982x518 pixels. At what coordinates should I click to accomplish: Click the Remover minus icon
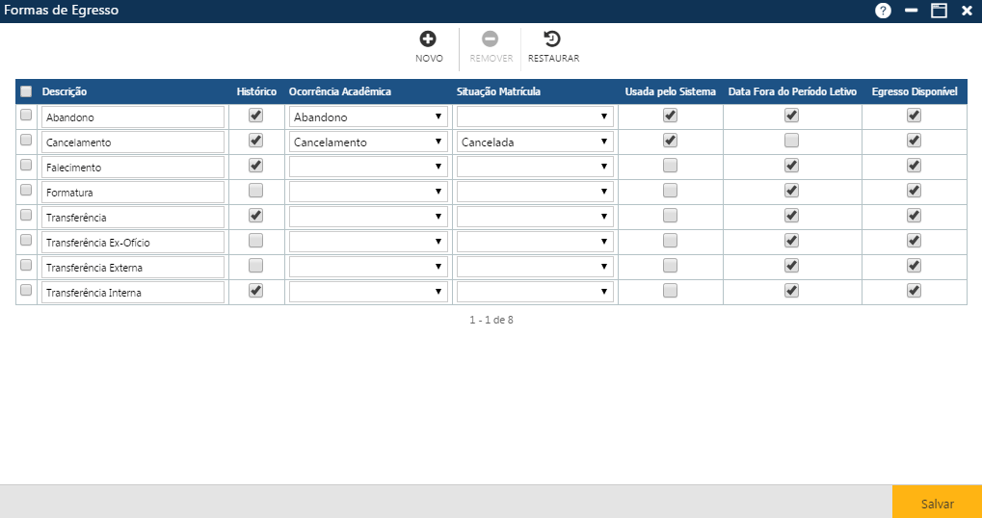[x=491, y=39]
